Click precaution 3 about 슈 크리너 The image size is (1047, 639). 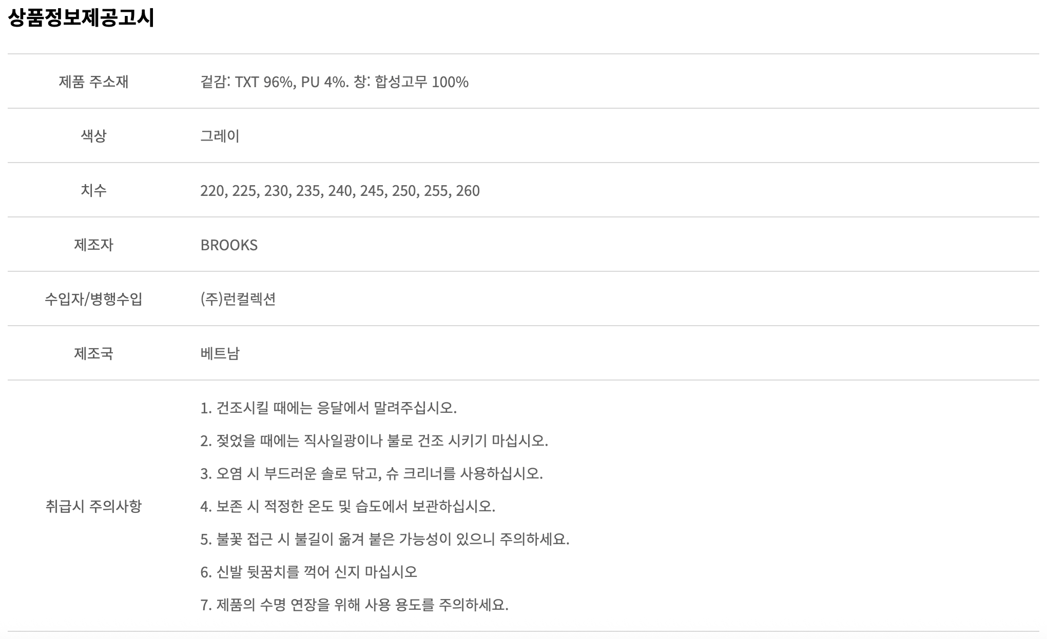372,474
